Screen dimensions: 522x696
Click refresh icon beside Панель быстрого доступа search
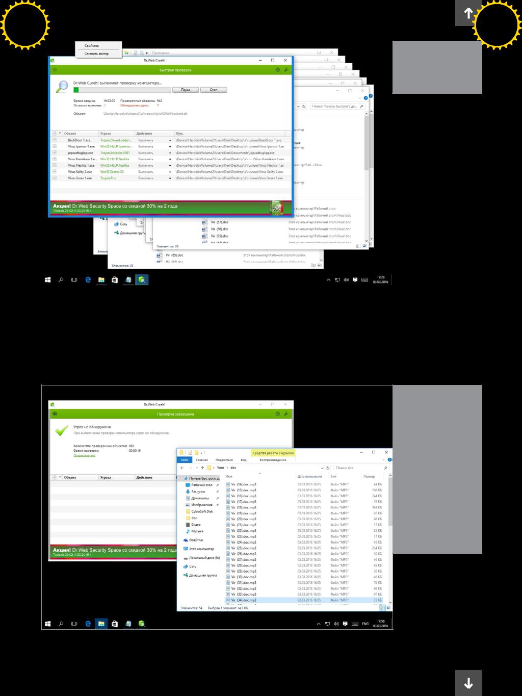tap(304, 107)
